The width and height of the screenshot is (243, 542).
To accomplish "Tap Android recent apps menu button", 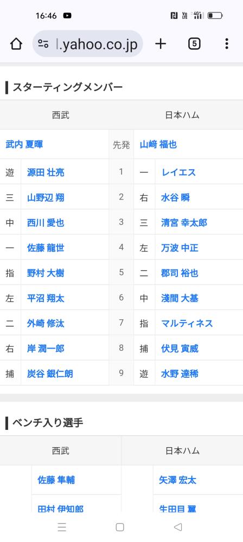I will (62, 527).
